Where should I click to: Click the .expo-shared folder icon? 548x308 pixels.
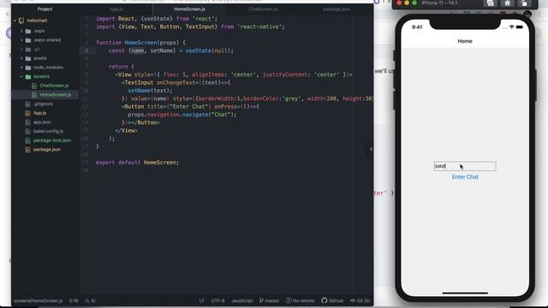click(28, 40)
